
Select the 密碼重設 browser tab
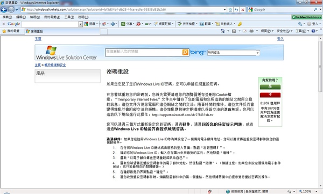point(62,31)
